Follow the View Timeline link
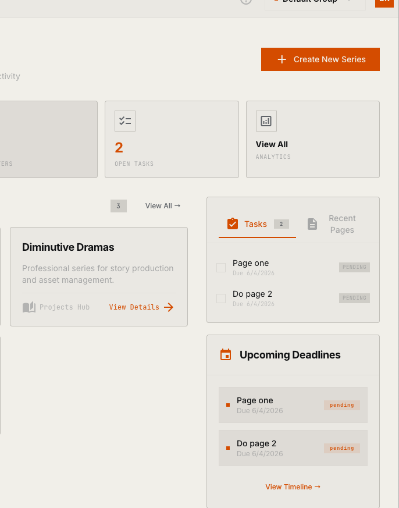399x508 pixels. pyautogui.click(x=293, y=487)
